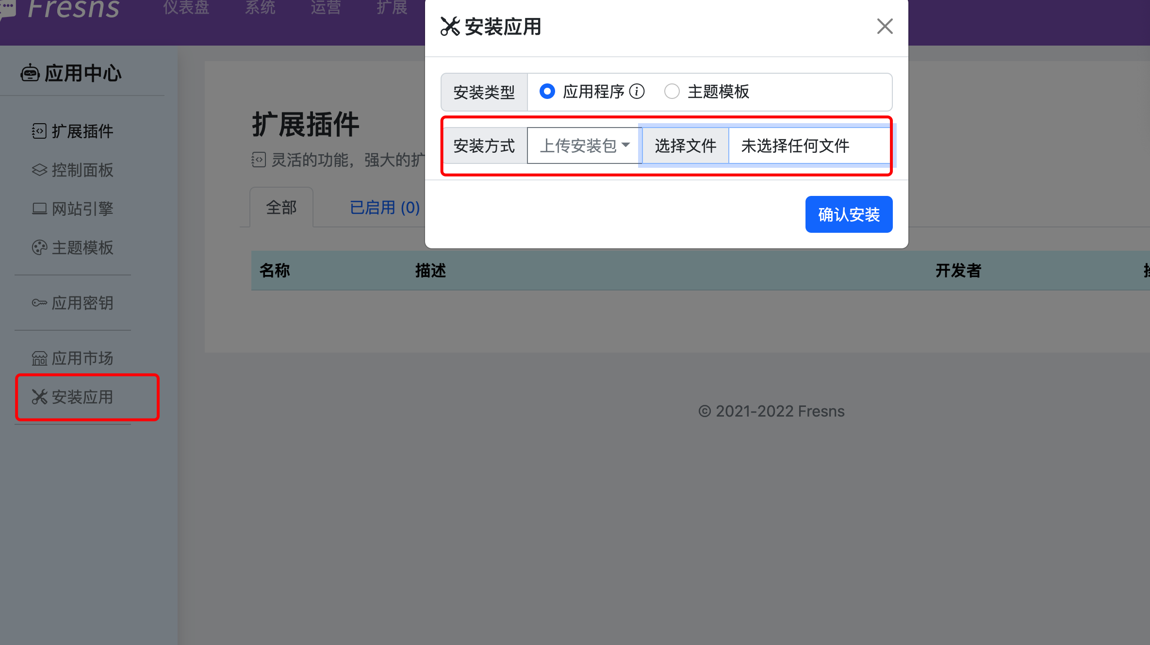The image size is (1150, 645).
Task: Click the robot icon beside 应用中心
Action: pos(30,73)
